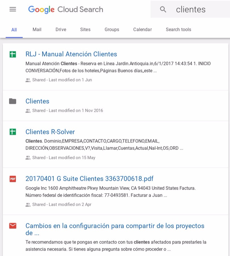Open 'Cambios en la configuración para compartir' email
The height and width of the screenshot is (256, 230).
point(115,229)
